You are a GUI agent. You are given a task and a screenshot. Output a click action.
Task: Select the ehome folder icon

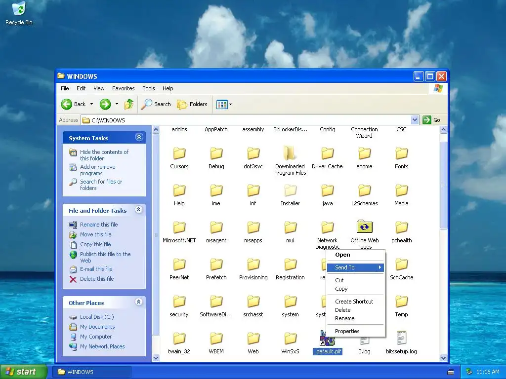364,154
